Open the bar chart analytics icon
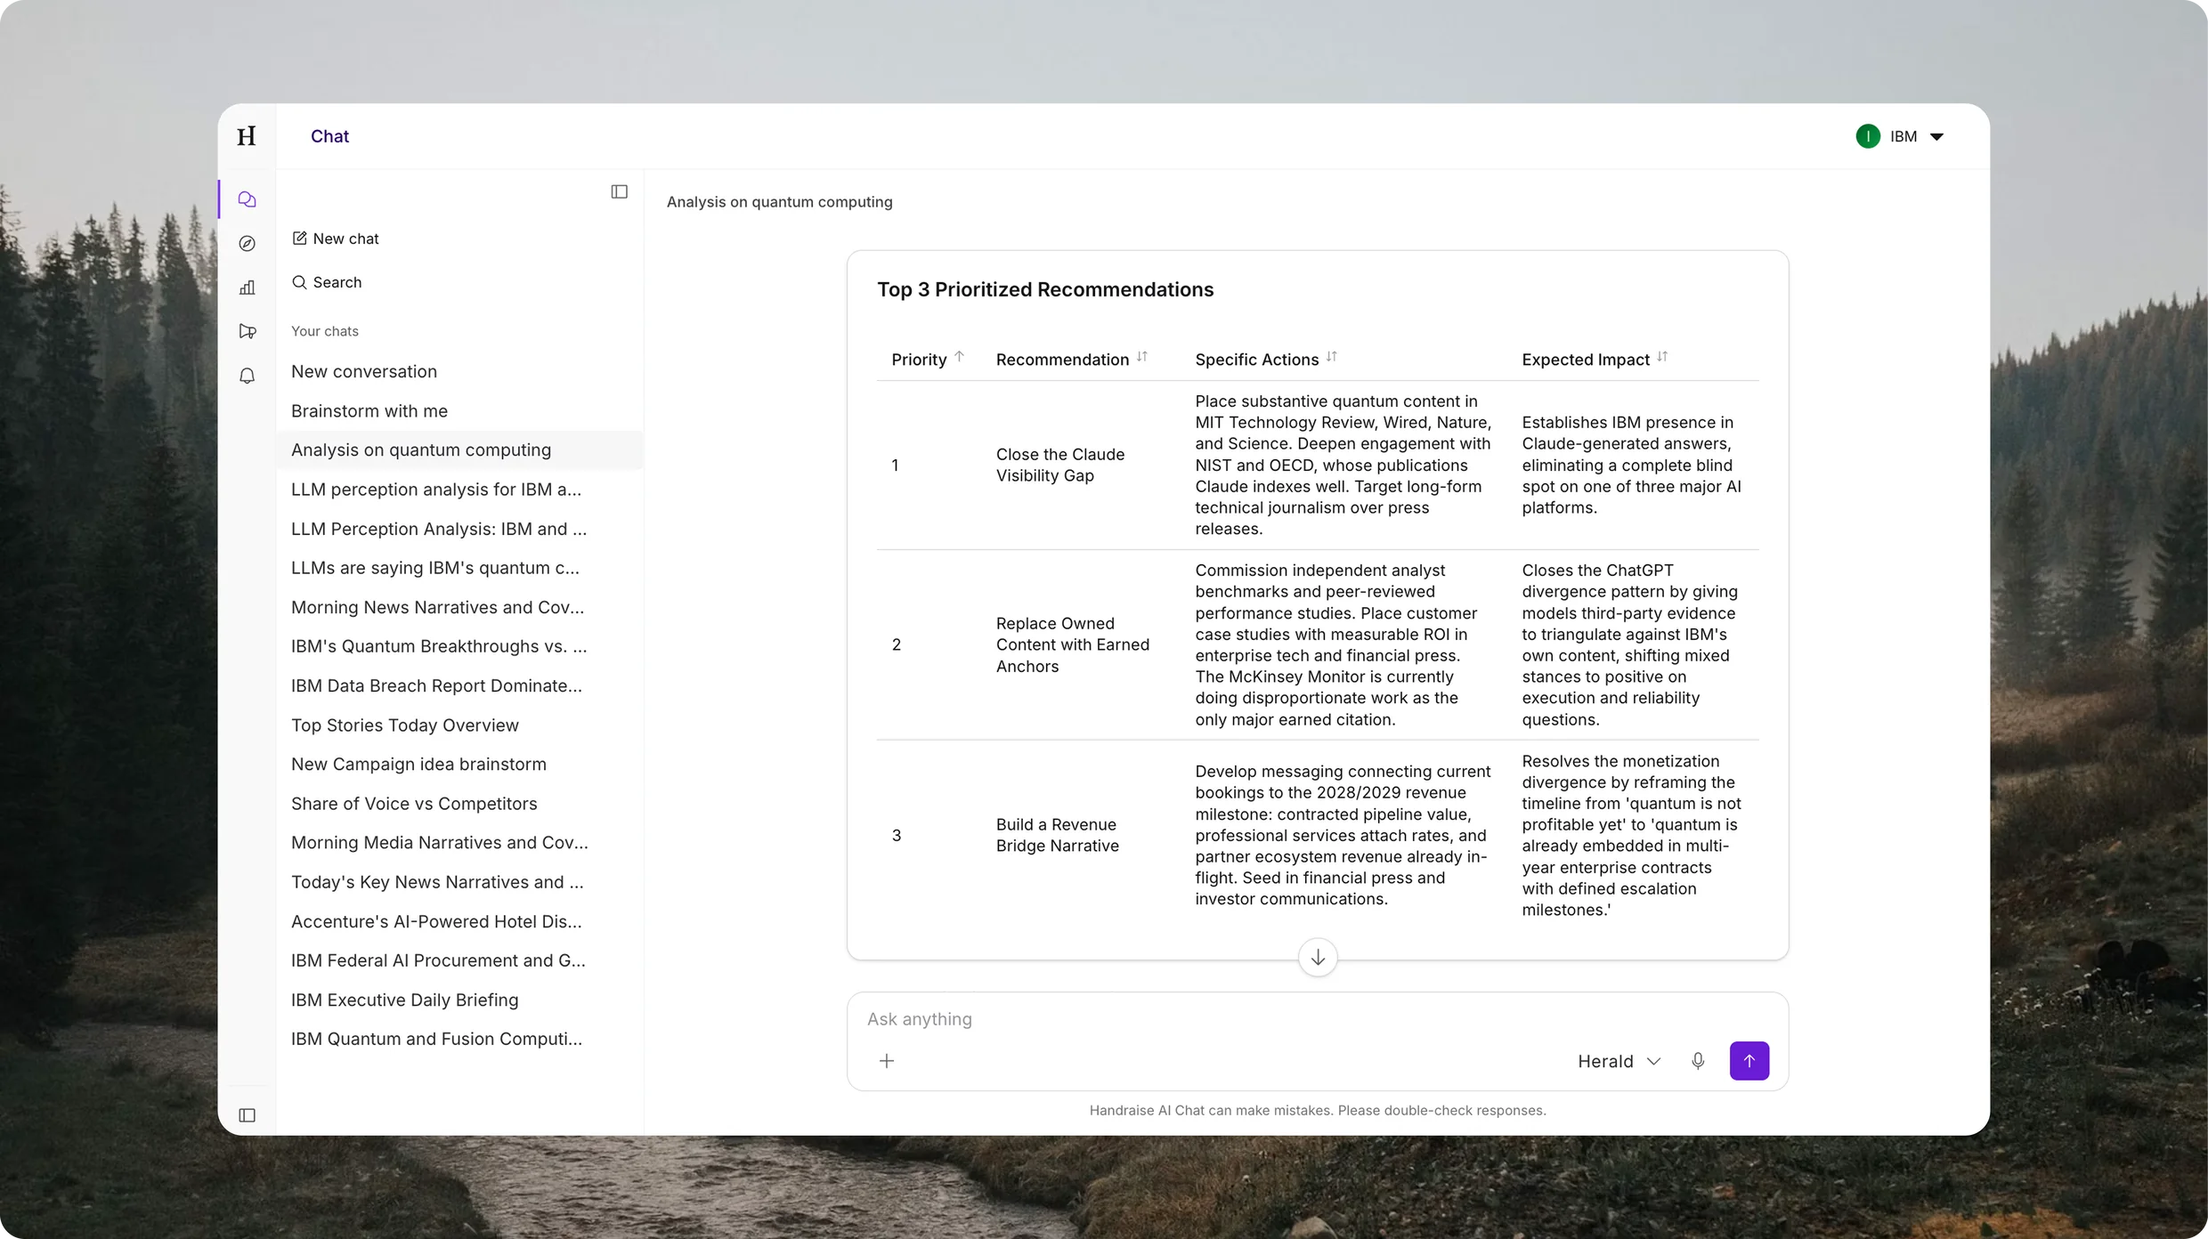The image size is (2208, 1239). [248, 287]
